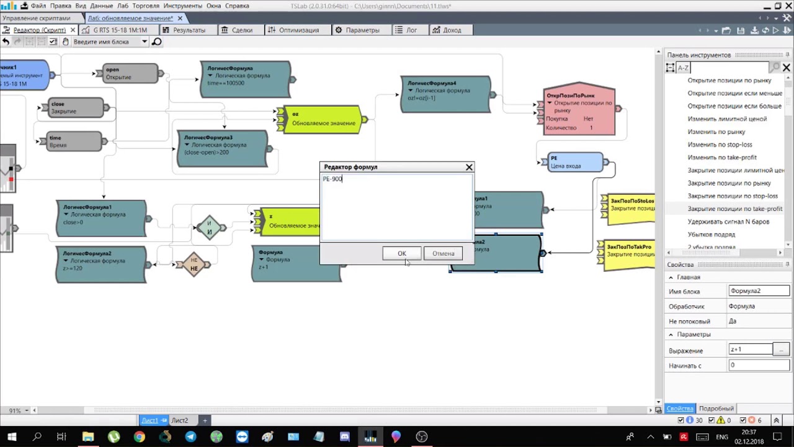Open the Файл menu
The width and height of the screenshot is (794, 447).
click(38, 6)
